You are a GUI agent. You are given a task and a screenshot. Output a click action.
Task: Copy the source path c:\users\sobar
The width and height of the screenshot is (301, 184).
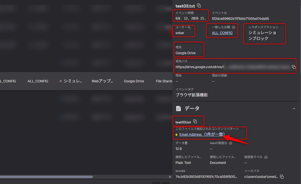282,176
